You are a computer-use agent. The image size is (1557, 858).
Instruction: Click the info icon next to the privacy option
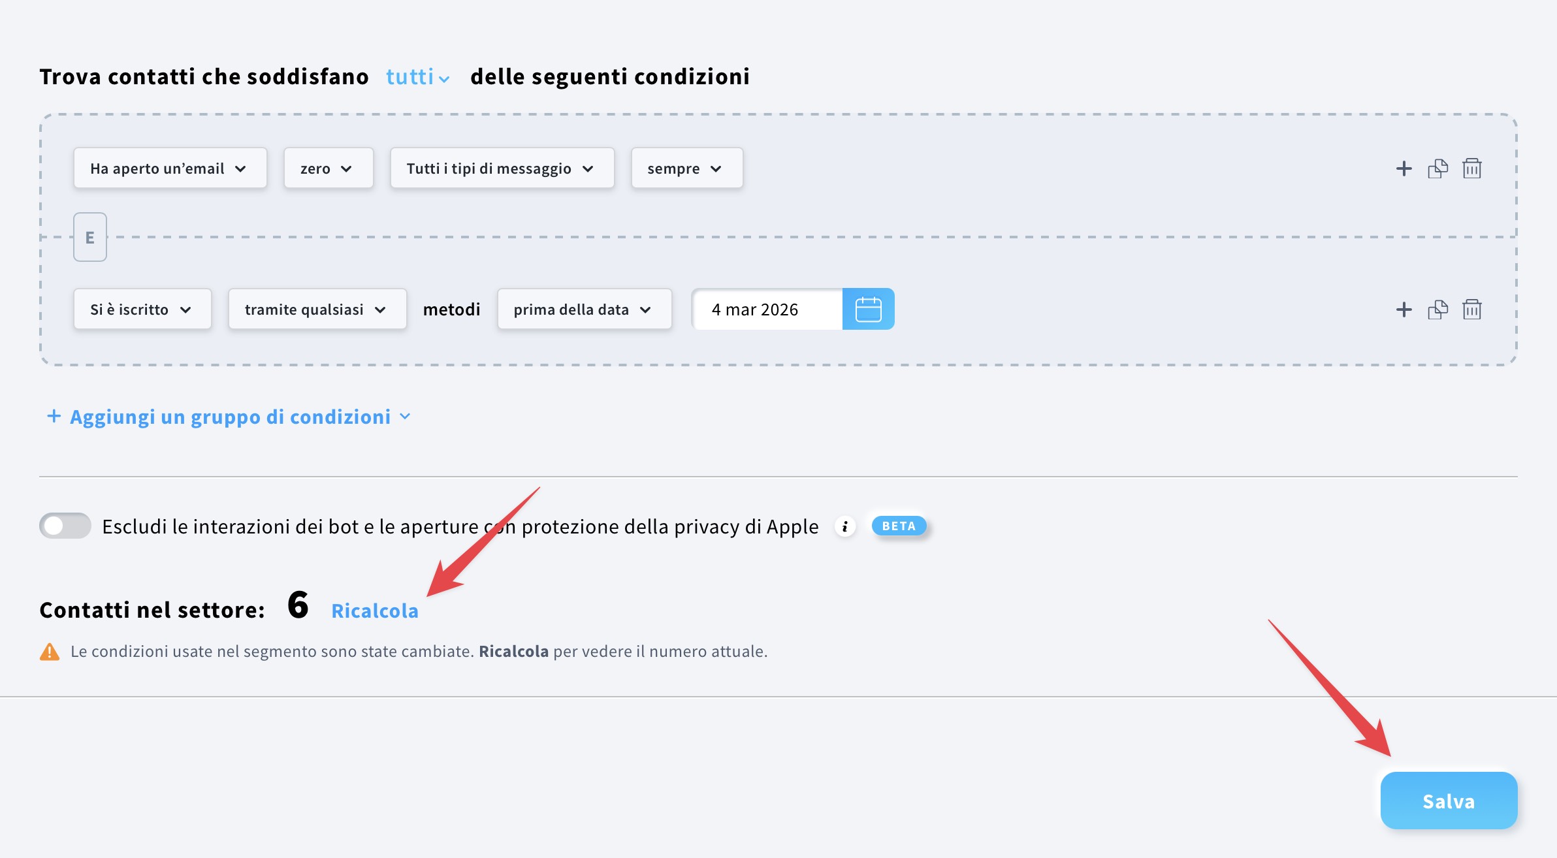846,526
